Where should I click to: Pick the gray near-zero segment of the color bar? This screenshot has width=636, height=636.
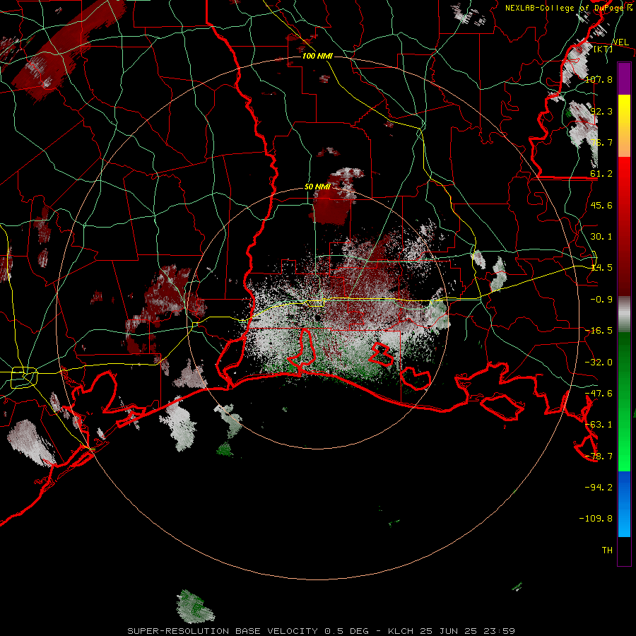624,314
